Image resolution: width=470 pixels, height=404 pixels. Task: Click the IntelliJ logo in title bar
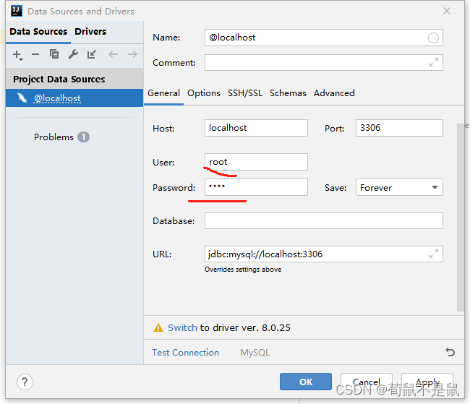coord(16,11)
